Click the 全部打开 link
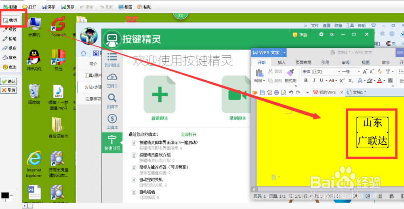404x209 pixels. coord(189,134)
